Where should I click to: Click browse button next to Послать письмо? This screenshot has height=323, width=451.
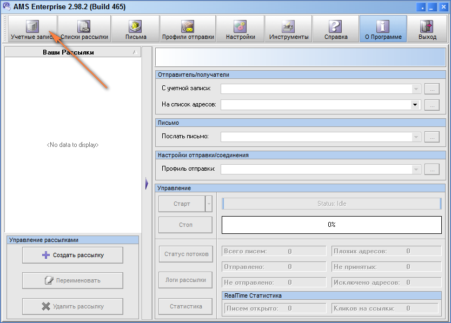(432, 137)
